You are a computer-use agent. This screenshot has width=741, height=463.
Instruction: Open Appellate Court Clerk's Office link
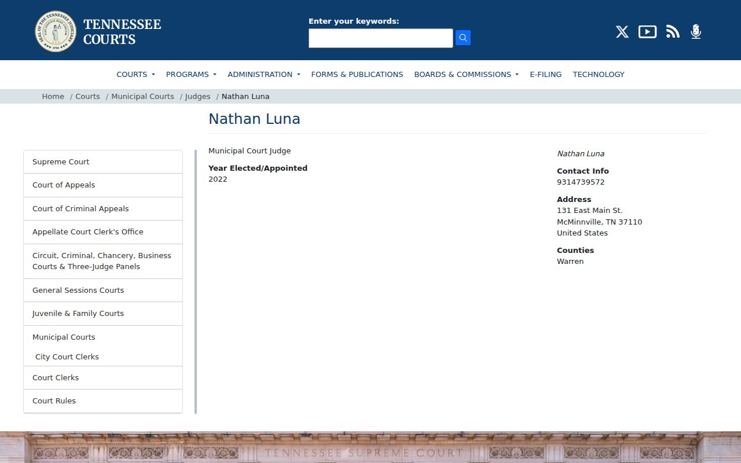coord(103,232)
